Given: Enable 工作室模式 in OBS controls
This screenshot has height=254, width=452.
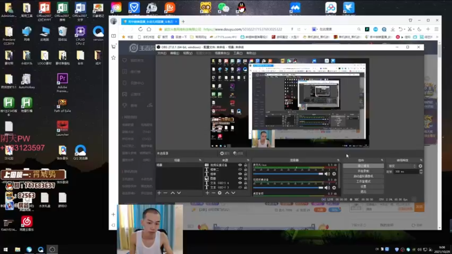Looking at the screenshot, I should 363,181.
